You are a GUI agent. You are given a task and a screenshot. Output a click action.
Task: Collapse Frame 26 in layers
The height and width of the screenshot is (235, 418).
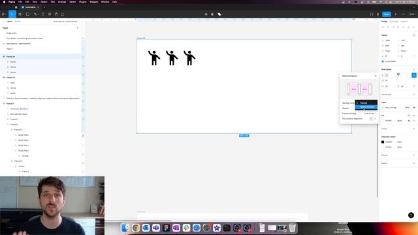coord(4,57)
